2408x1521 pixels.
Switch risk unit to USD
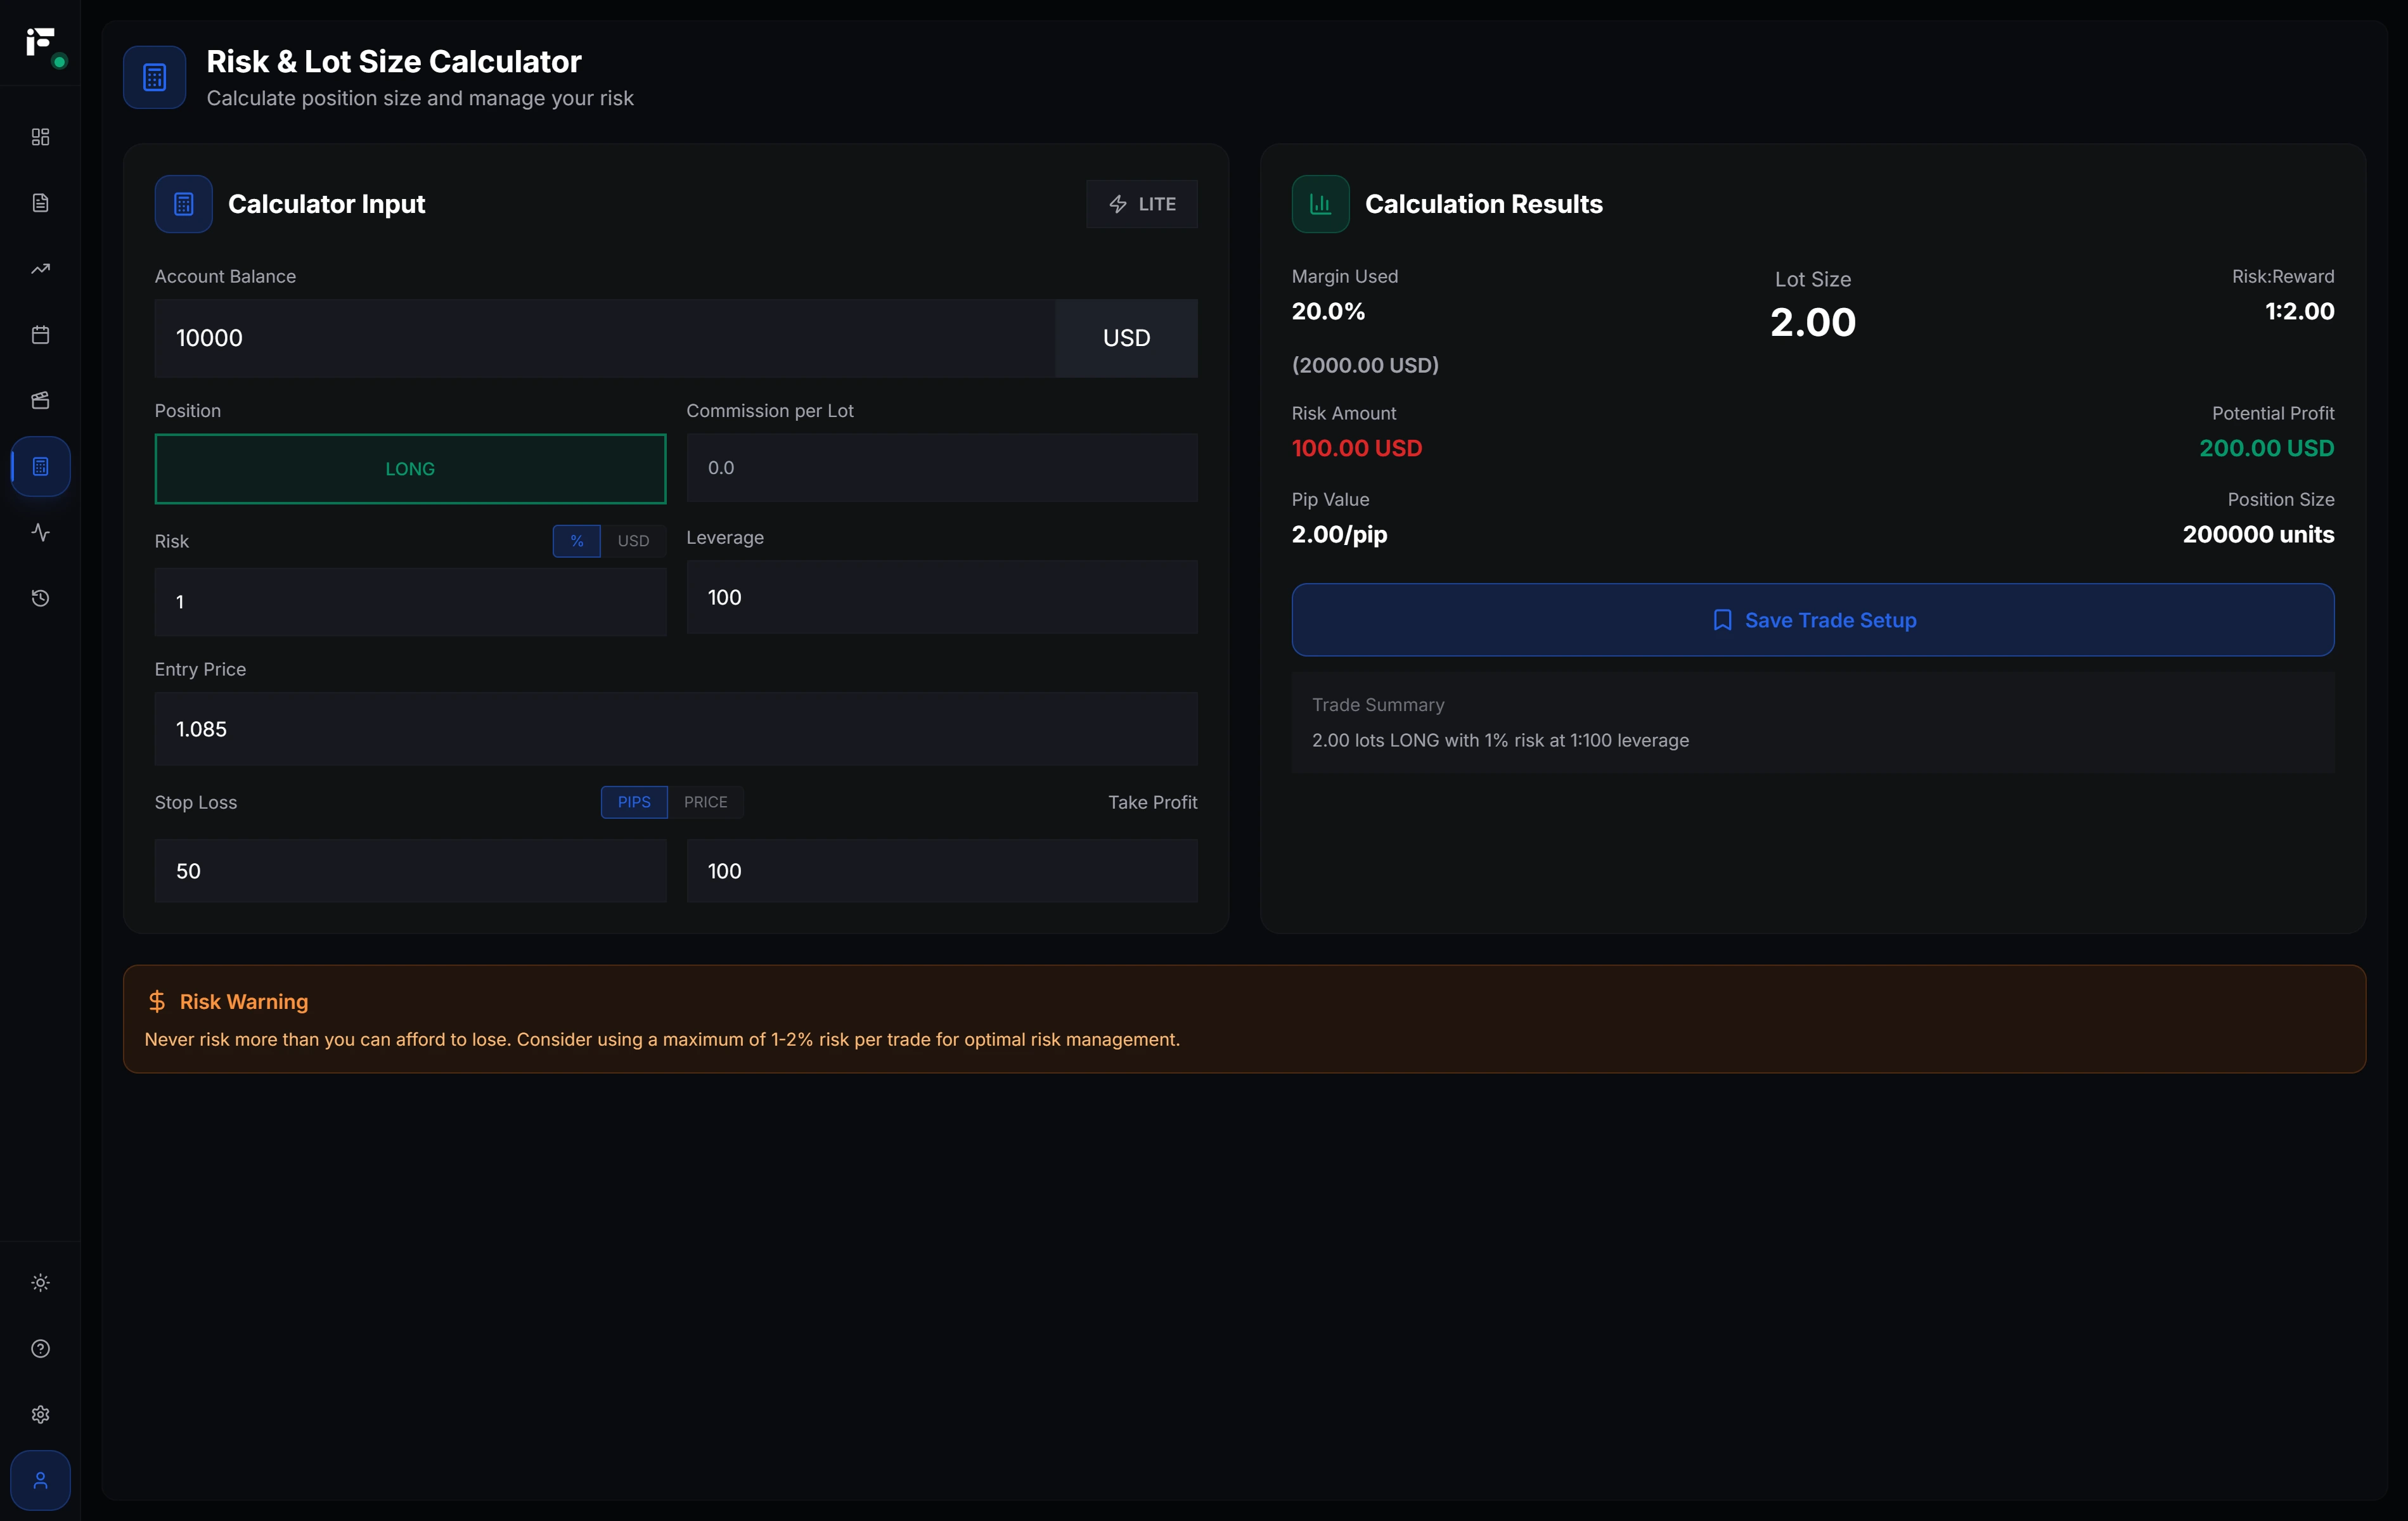(633, 541)
